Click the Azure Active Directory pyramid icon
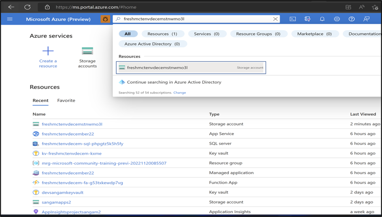This screenshot has width=382, height=217. [122, 82]
